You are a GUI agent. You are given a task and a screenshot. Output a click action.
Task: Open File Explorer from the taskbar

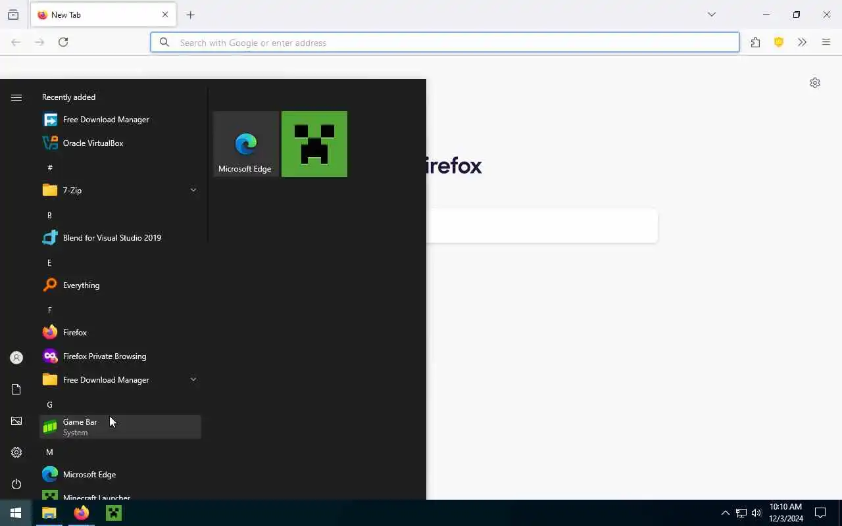coord(49,513)
